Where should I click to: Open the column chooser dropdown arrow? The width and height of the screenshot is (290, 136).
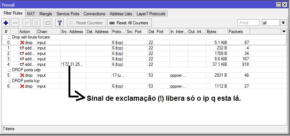284,32
